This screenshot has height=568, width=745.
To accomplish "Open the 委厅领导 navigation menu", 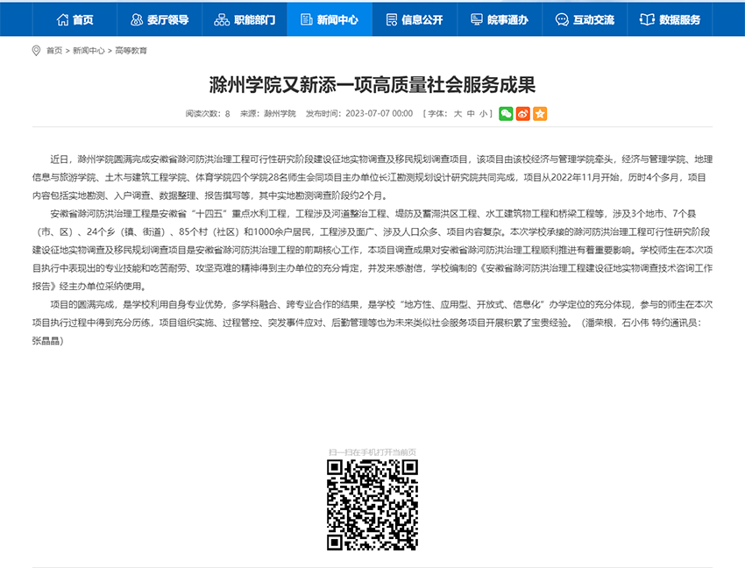I will [x=160, y=19].
